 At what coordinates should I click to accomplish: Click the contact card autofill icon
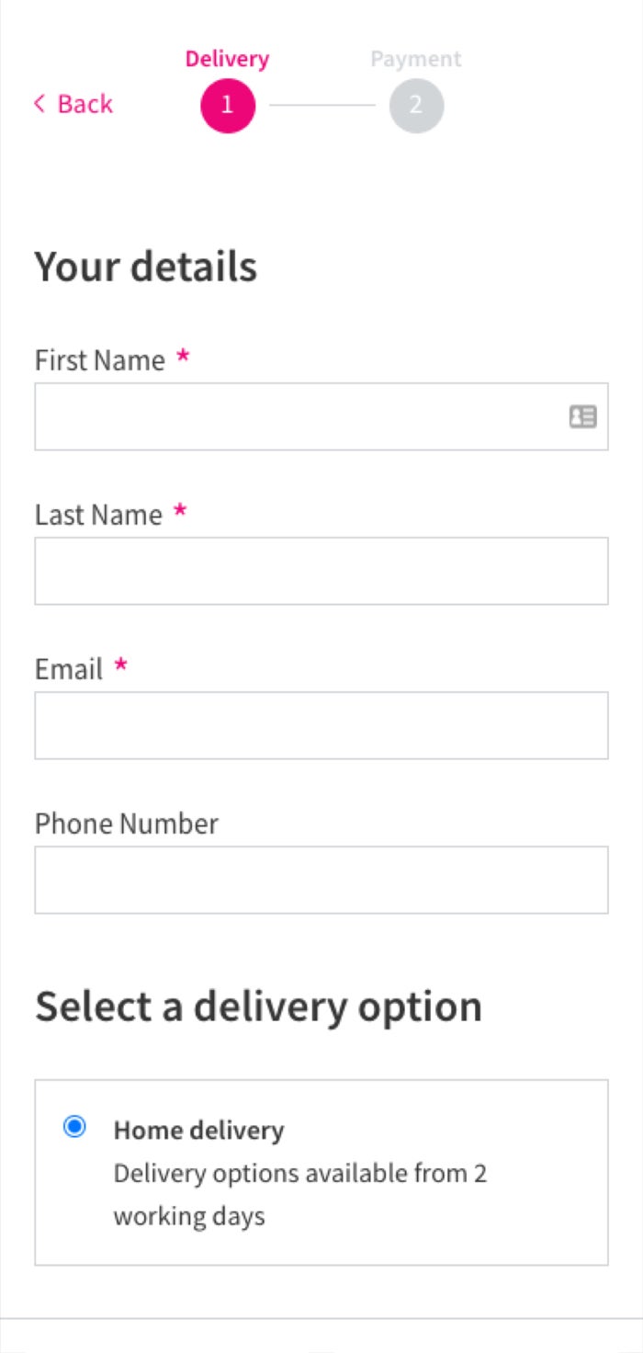click(x=582, y=416)
